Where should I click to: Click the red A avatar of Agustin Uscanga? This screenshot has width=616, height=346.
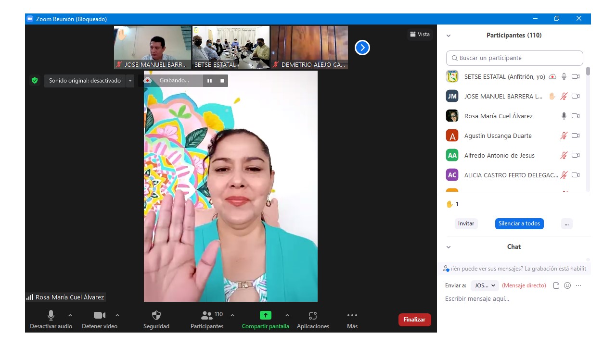tap(452, 136)
